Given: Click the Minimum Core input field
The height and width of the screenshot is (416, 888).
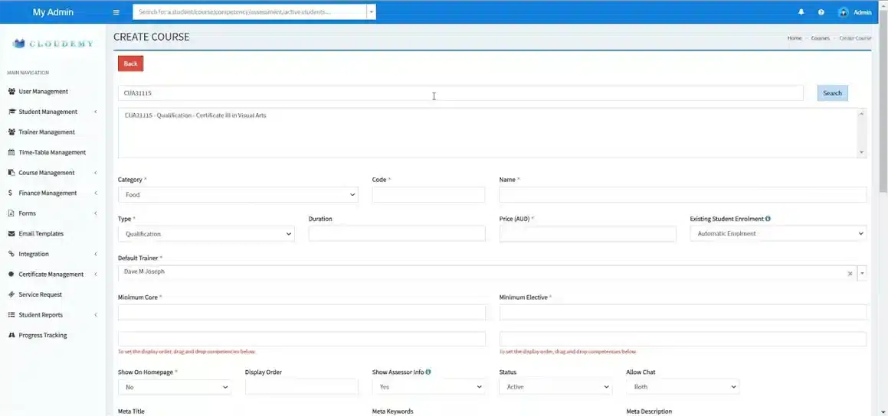Looking at the screenshot, I should 302,313.
